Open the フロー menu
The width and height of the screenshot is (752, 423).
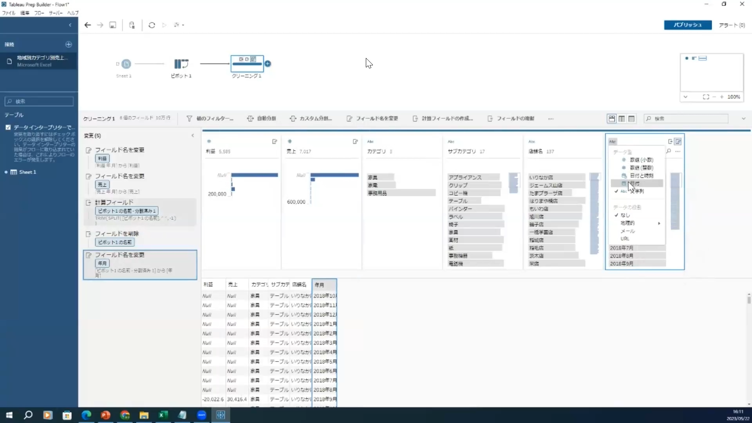pyautogui.click(x=39, y=13)
